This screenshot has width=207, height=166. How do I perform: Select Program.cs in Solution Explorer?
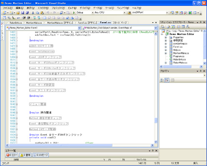tap(179, 56)
